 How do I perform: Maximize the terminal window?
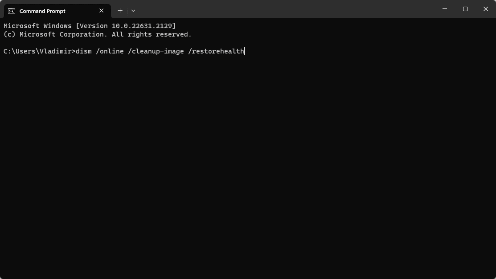click(x=465, y=9)
